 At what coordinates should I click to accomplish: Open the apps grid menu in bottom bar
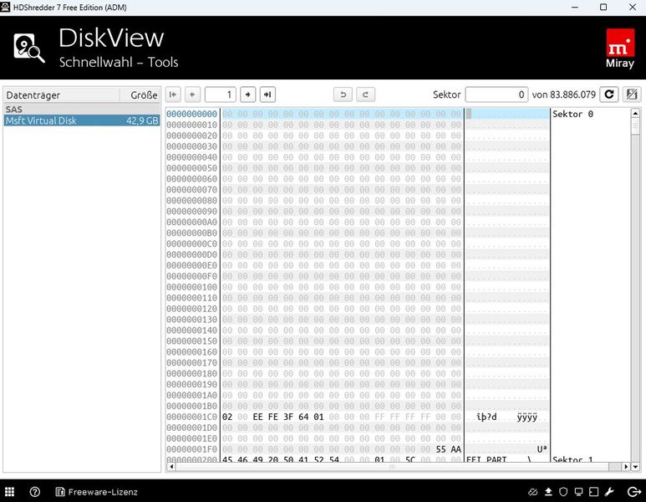[10, 492]
